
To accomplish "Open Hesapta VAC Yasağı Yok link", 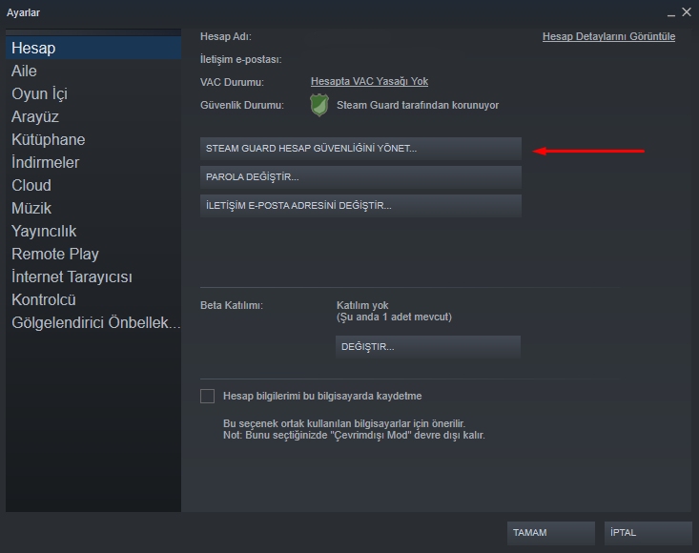I will (369, 82).
